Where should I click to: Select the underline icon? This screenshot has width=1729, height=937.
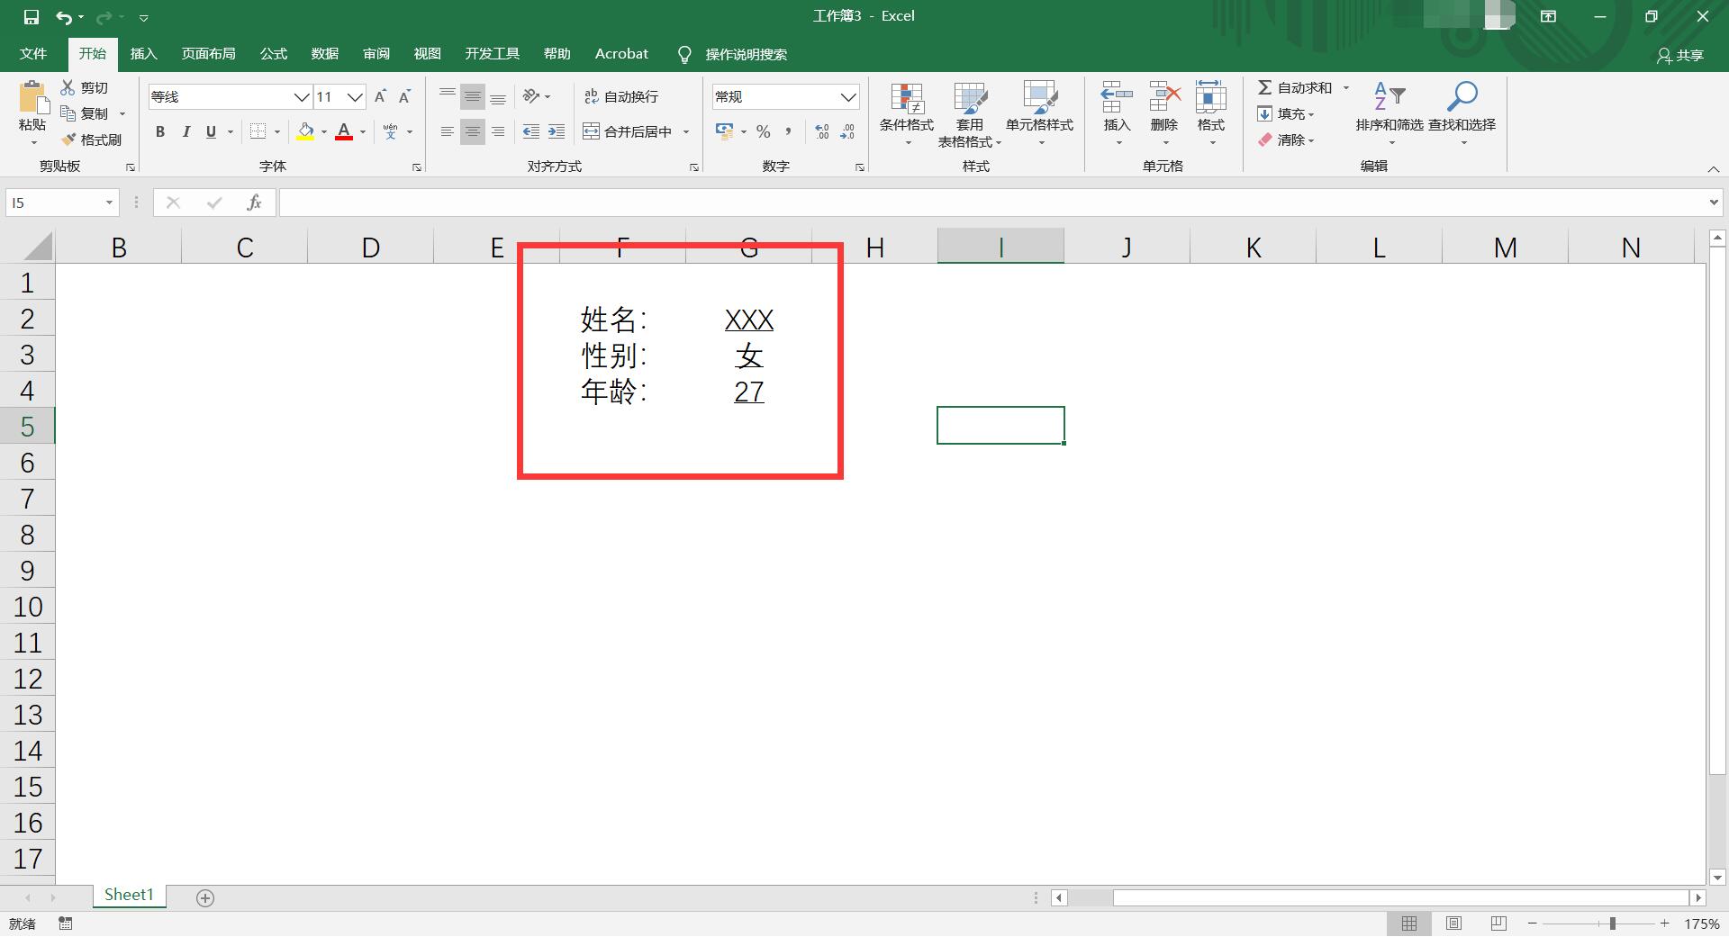pyautogui.click(x=208, y=131)
